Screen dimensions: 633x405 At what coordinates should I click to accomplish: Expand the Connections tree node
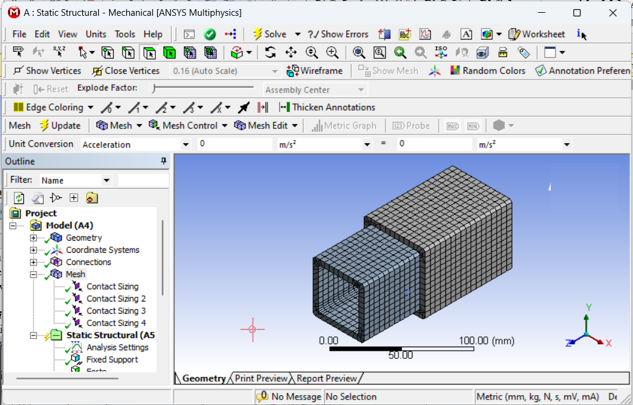tap(34, 262)
